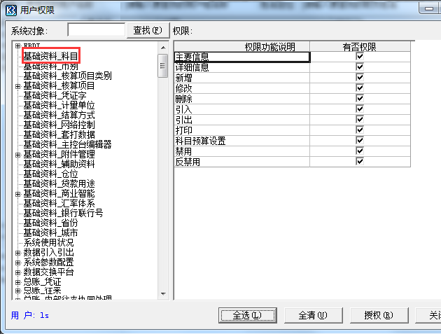The height and width of the screenshot is (334, 441).
Task: Select 基础资料_套打数据 in the tree
Action: [59, 134]
